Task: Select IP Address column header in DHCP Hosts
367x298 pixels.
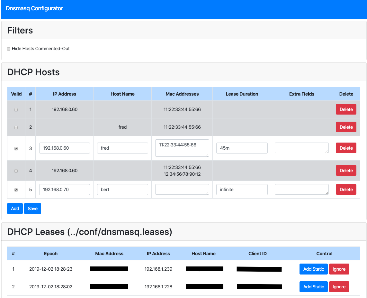Action: [65, 94]
